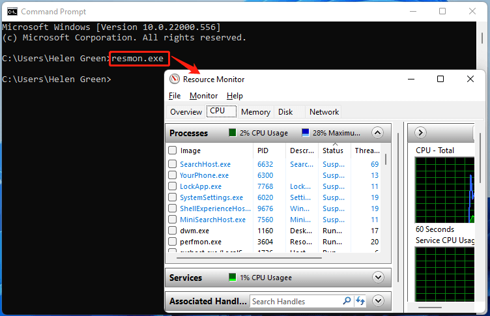Click the process list horizontal scrollbar
Screen dimensions: 490x316
click(x=249, y=258)
